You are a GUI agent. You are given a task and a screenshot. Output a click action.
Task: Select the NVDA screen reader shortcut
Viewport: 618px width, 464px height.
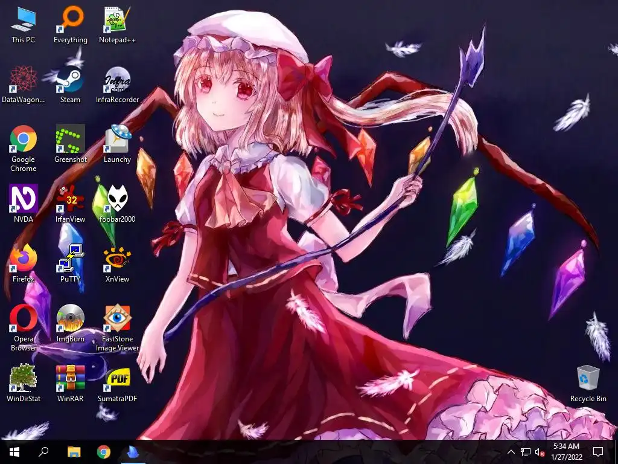[x=24, y=204]
